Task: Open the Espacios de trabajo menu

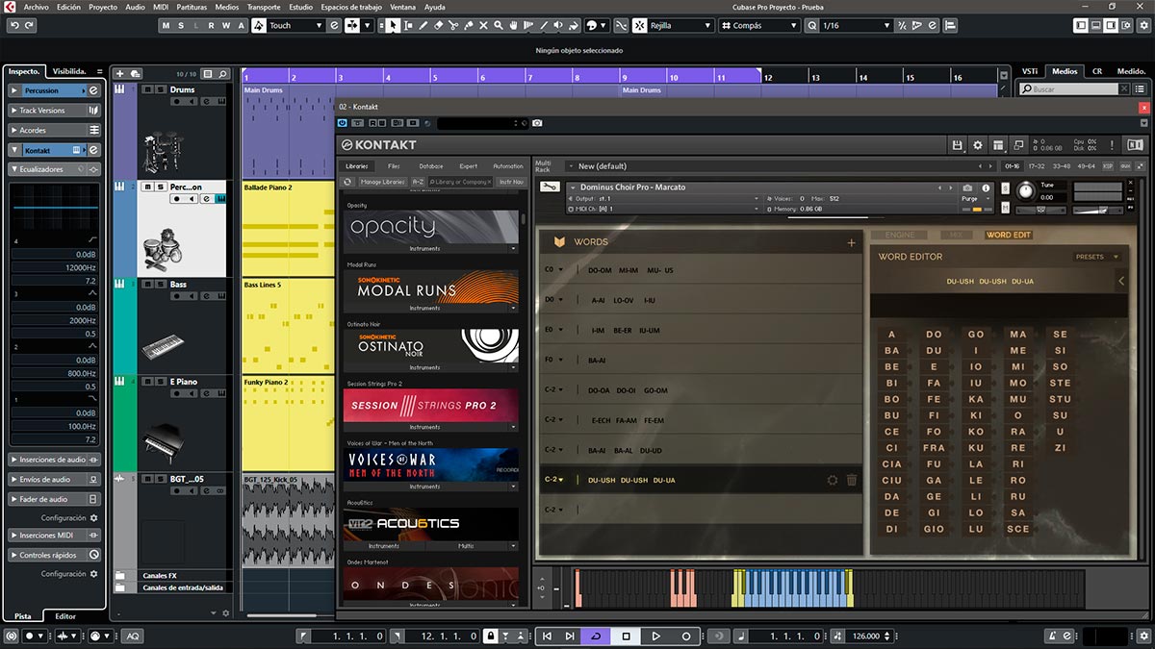Action: 351,7
